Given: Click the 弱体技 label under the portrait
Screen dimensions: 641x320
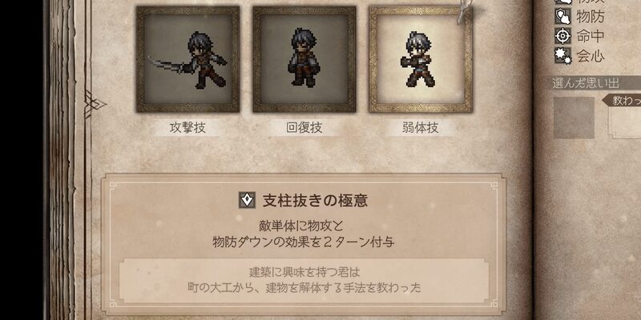Looking at the screenshot, I should [x=420, y=128].
